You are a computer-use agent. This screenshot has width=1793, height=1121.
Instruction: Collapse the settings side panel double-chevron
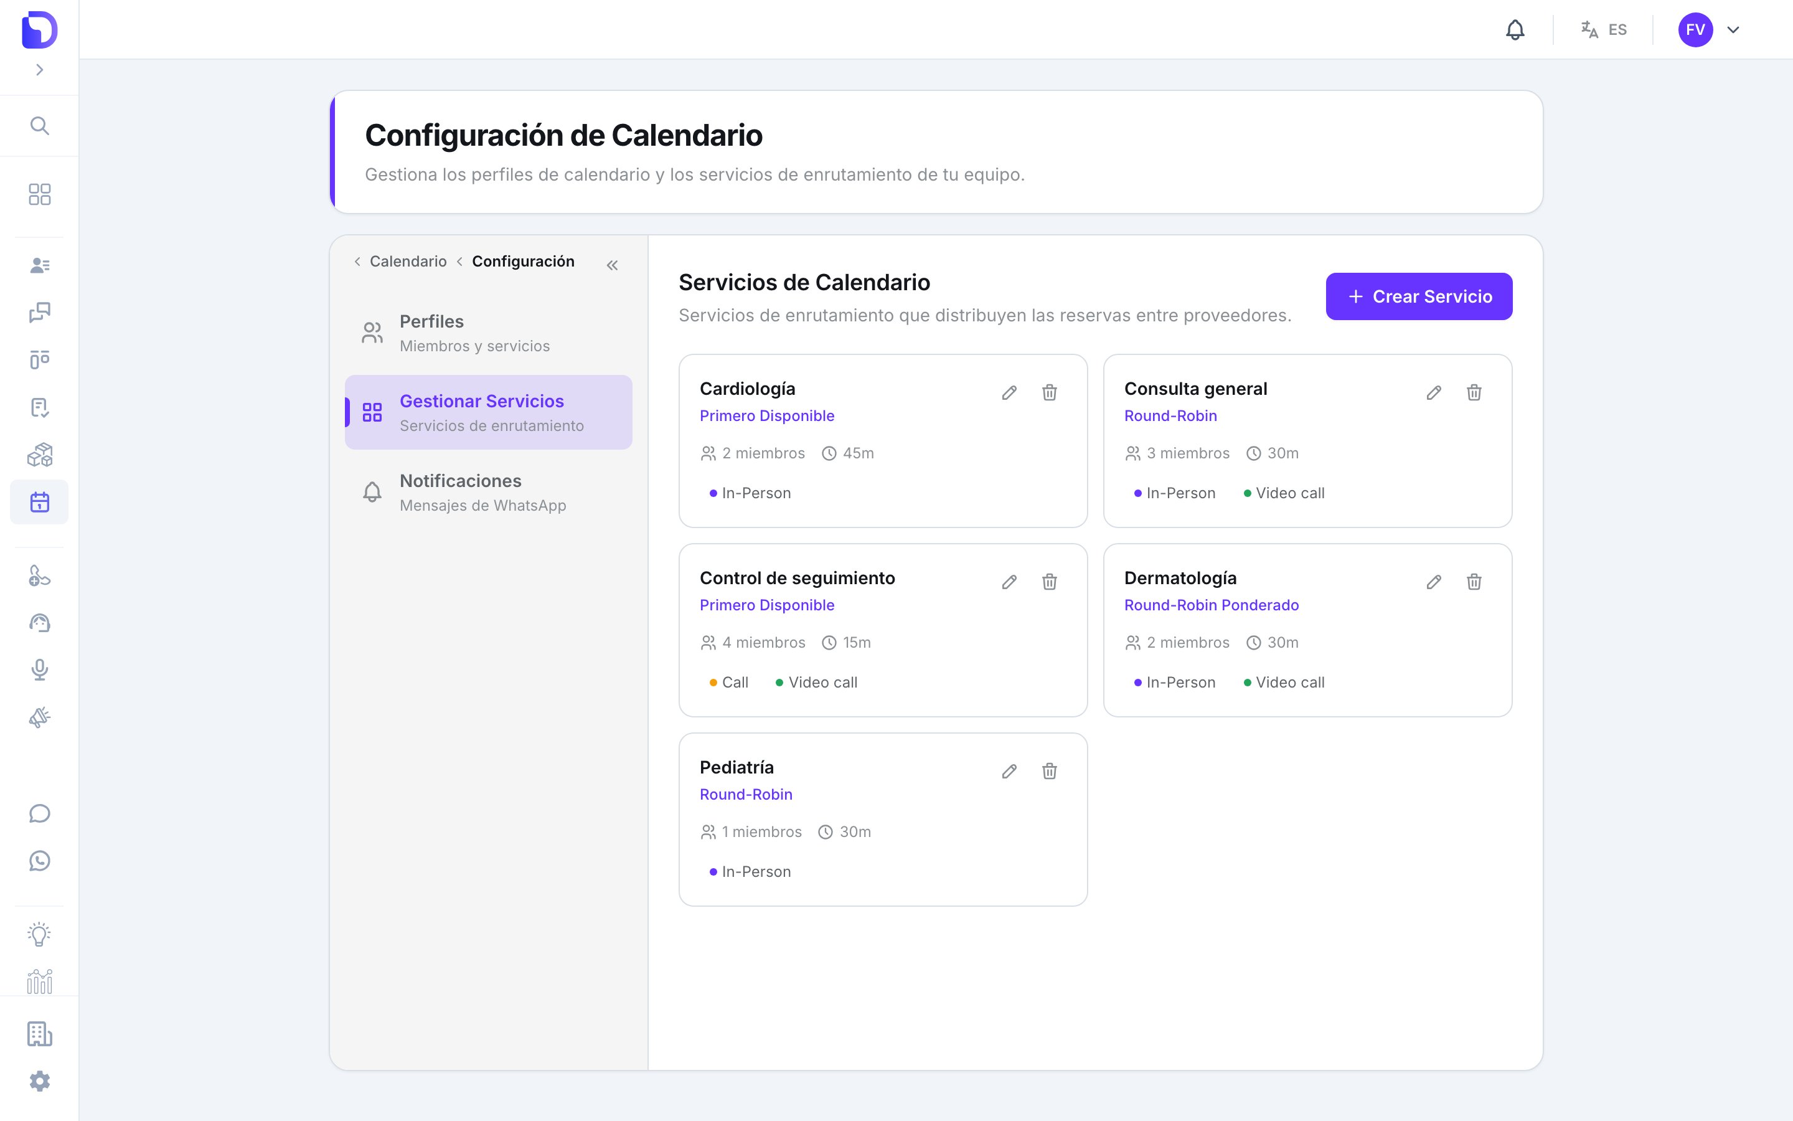[x=612, y=265]
